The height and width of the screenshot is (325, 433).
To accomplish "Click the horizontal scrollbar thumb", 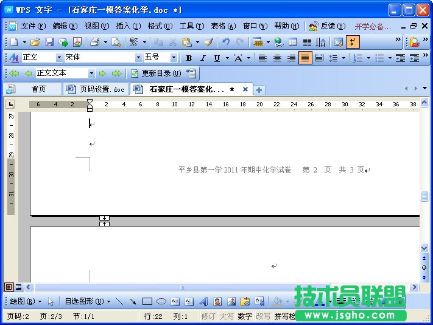I will (x=182, y=287).
